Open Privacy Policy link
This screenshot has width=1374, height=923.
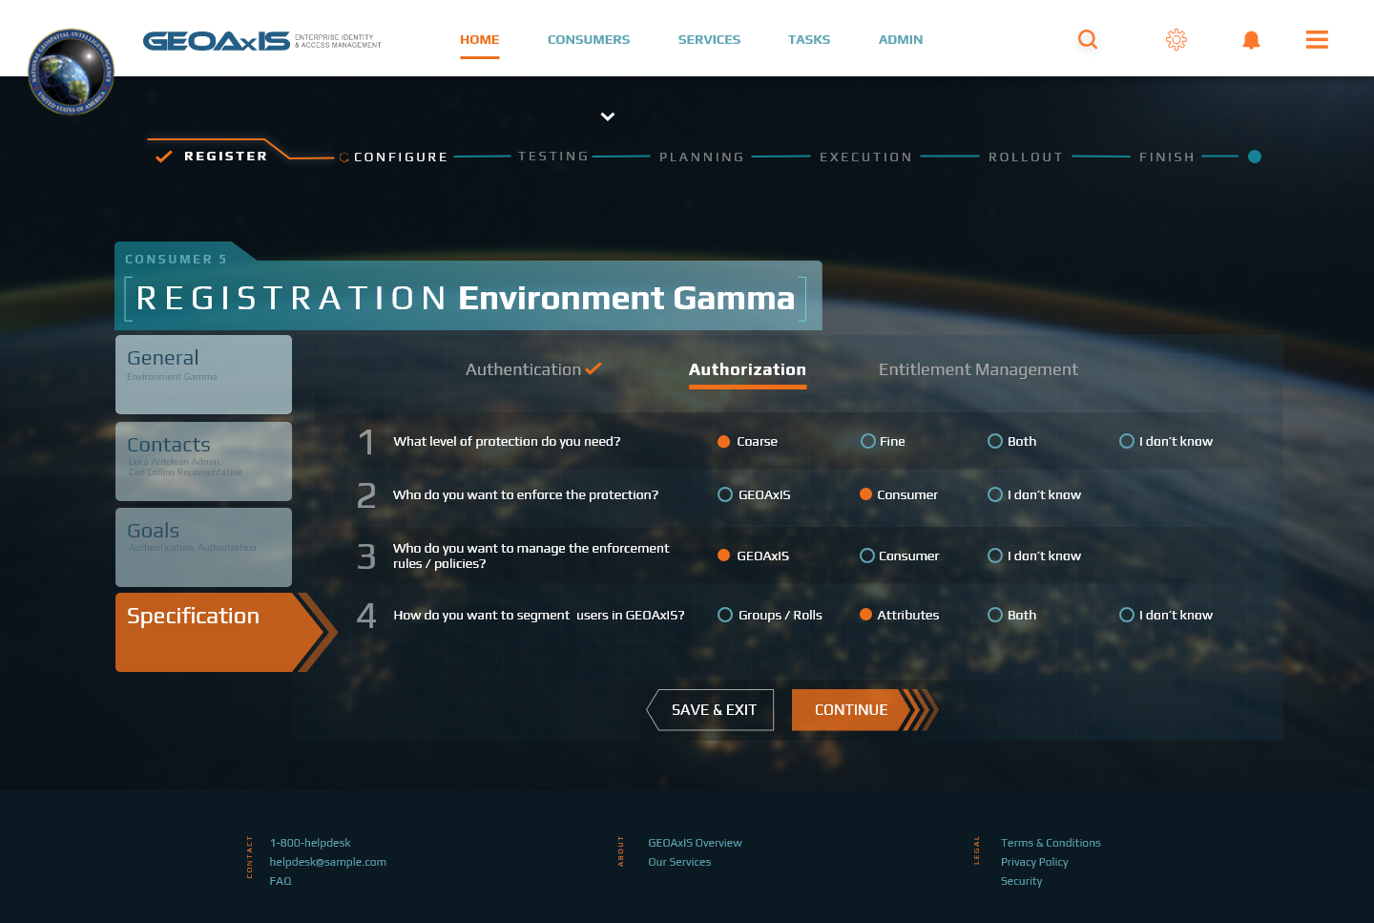[1034, 862]
